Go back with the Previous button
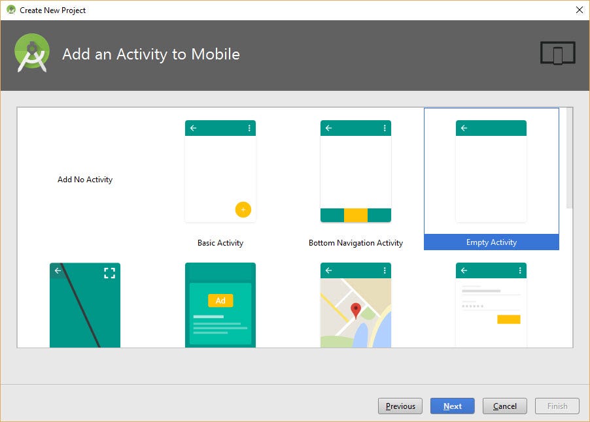This screenshot has height=422, width=590. (x=400, y=406)
